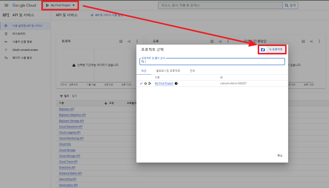
Task: Open the Distance Matrix API link
Action: click(70, 173)
